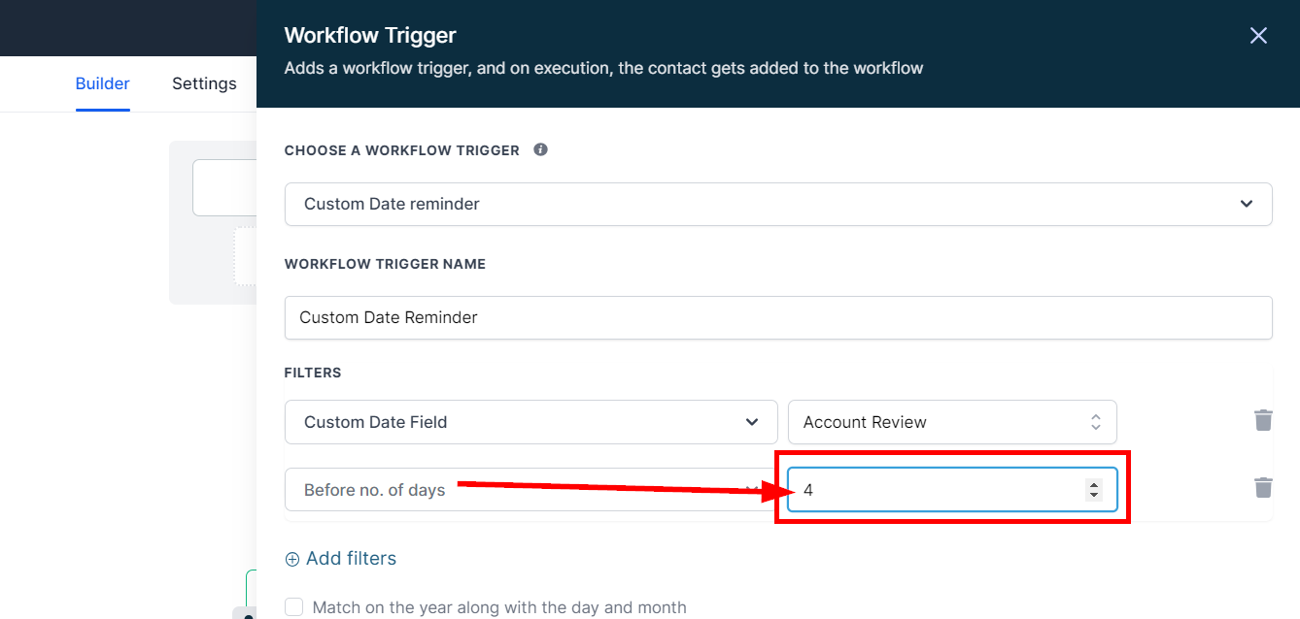The width and height of the screenshot is (1300, 619).
Task: Switch to the Builder tab
Action: 102,83
